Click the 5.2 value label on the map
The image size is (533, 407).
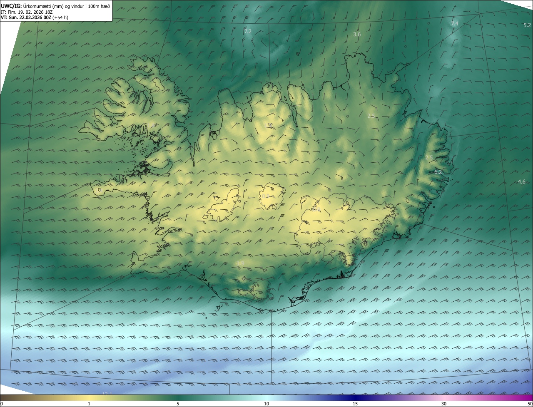click(x=527, y=25)
